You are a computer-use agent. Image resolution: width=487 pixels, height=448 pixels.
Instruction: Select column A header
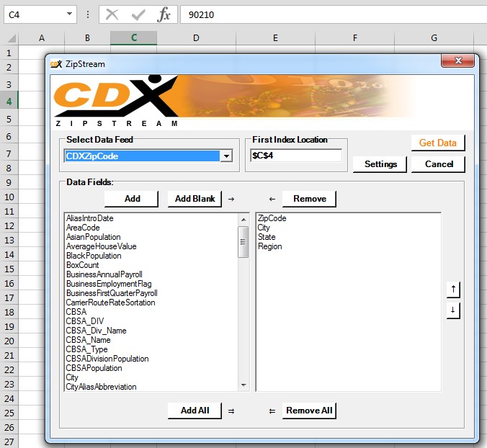42,38
